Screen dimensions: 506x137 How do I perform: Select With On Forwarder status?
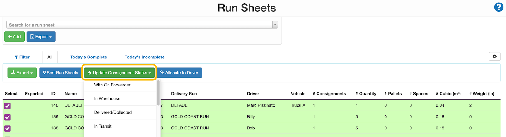112,85
